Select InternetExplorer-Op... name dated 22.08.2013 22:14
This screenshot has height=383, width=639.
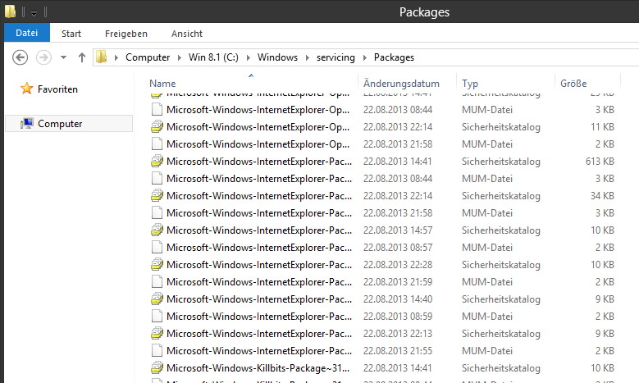(x=258, y=127)
